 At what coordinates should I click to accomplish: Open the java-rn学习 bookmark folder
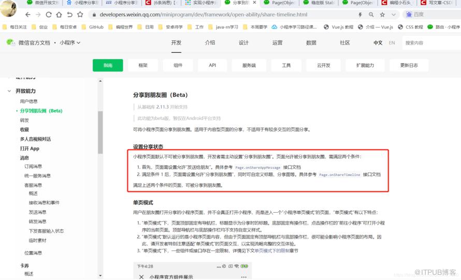[223, 27]
